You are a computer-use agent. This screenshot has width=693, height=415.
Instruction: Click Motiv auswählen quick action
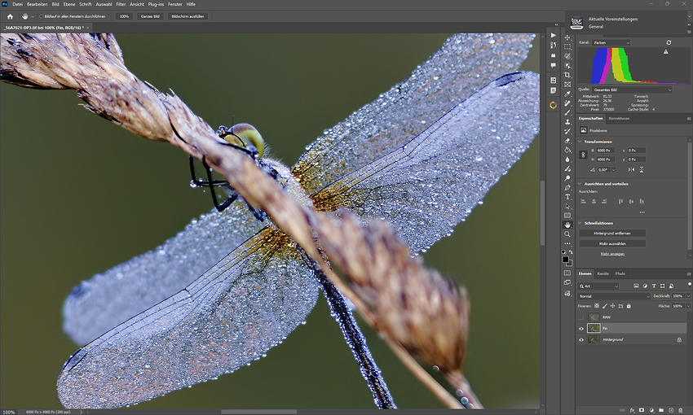point(612,243)
